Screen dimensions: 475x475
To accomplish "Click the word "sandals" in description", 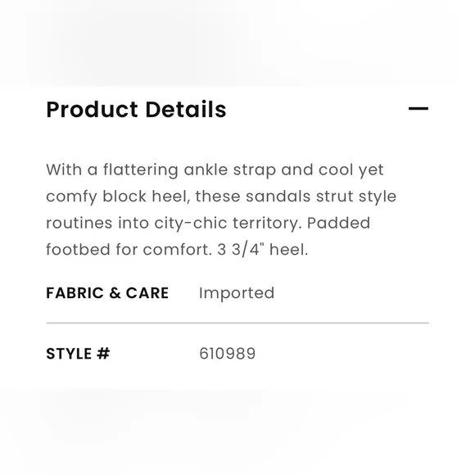I will [278, 197].
